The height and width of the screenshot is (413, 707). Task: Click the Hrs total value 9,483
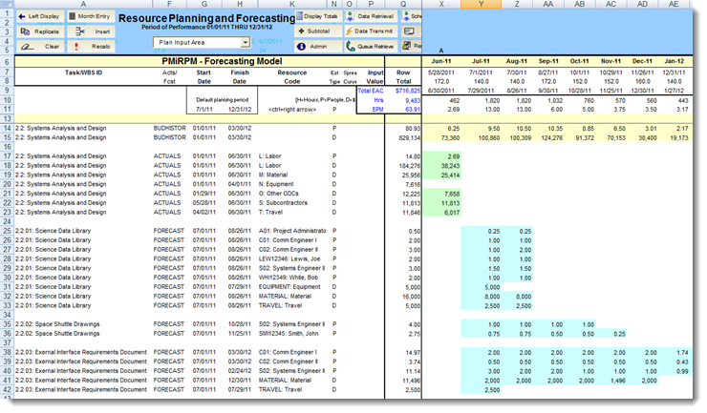(x=413, y=100)
